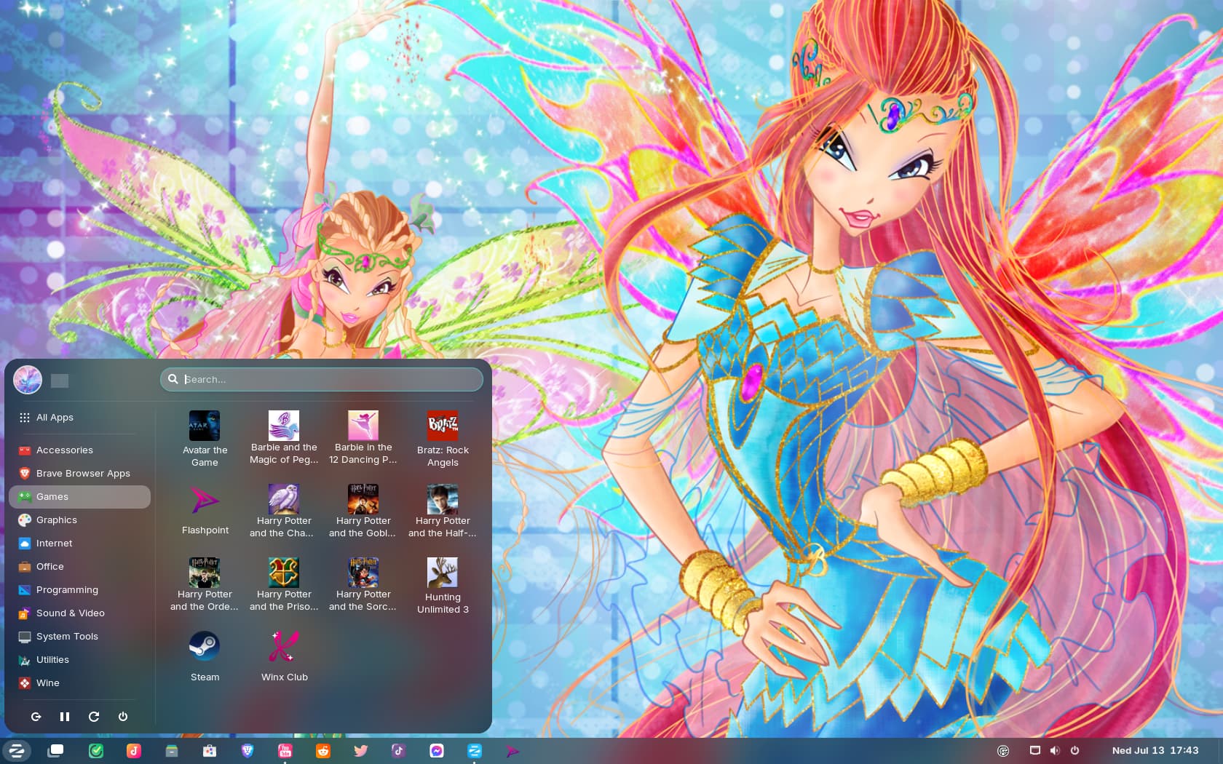1223x764 pixels.
Task: Select Utilities category
Action: 80,660
